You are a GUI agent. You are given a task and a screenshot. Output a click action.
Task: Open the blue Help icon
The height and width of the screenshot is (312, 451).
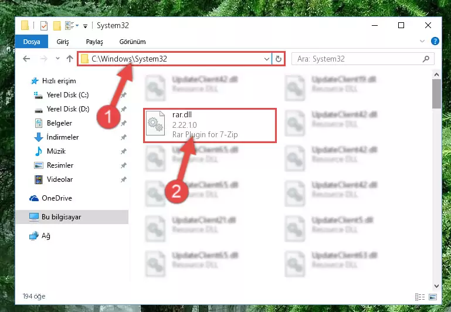[x=435, y=41]
